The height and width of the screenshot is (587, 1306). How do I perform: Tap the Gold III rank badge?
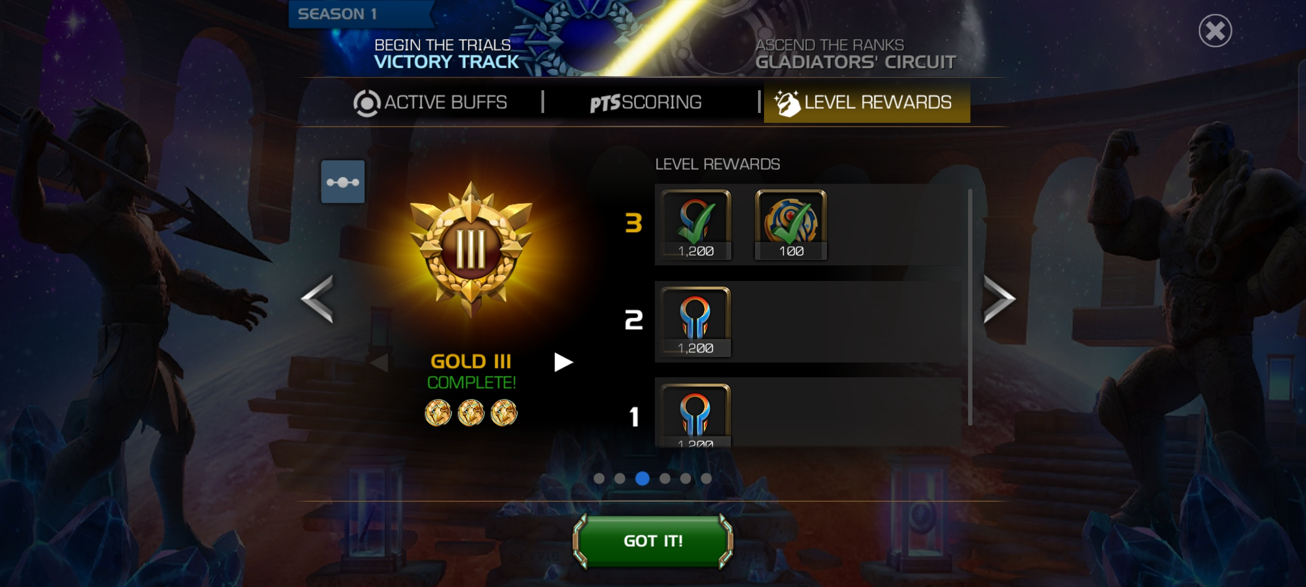pyautogui.click(x=471, y=250)
